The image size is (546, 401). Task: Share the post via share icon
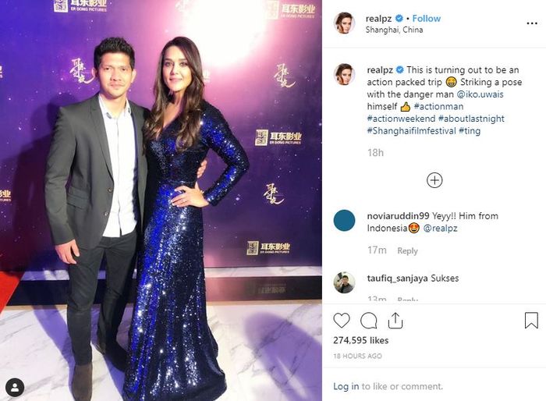395,321
